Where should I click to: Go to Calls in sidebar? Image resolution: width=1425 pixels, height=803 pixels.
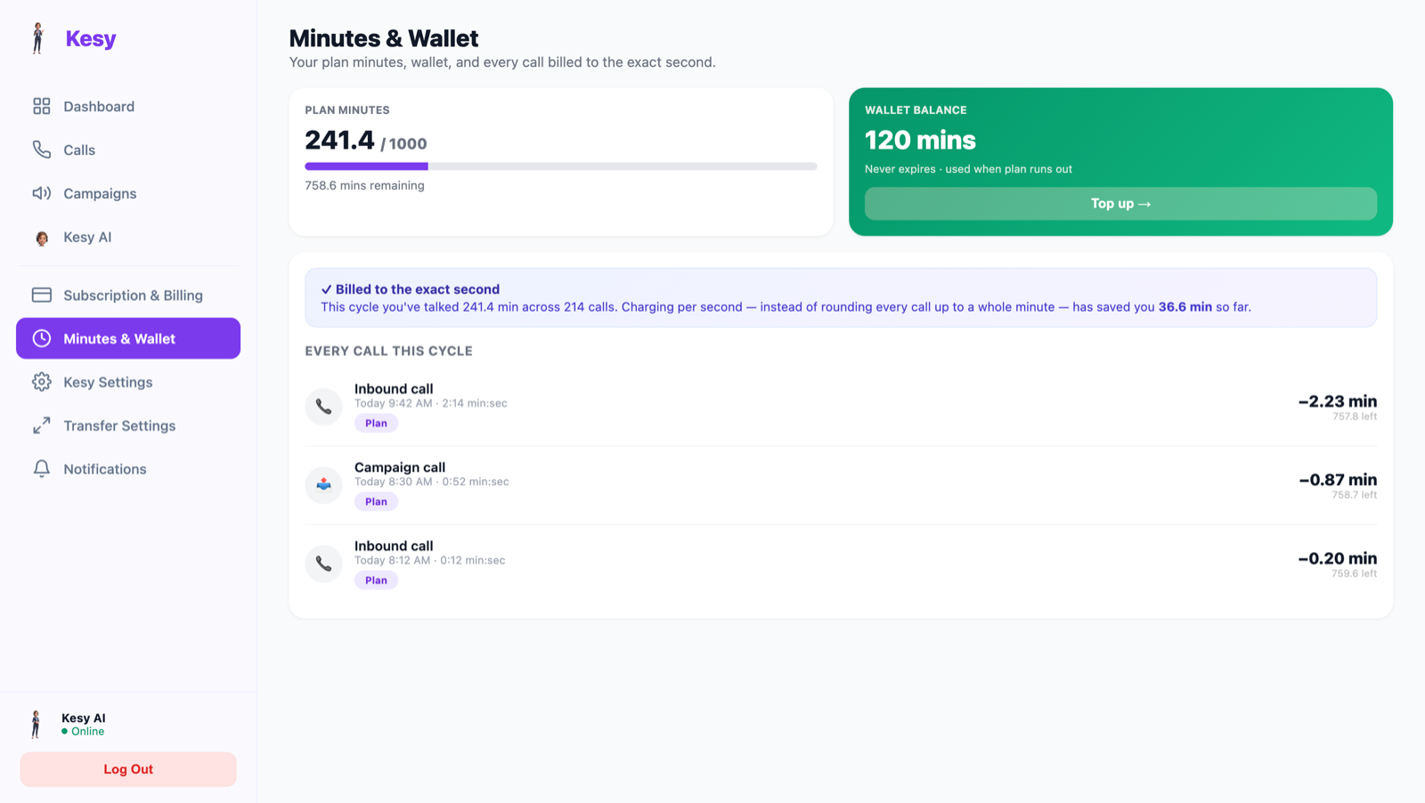[128, 150]
